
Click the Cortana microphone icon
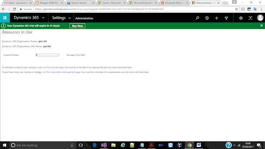pyautogui.click(x=72, y=145)
